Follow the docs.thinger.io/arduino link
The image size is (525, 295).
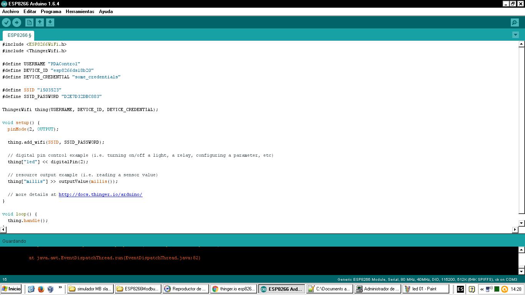[x=100, y=195]
